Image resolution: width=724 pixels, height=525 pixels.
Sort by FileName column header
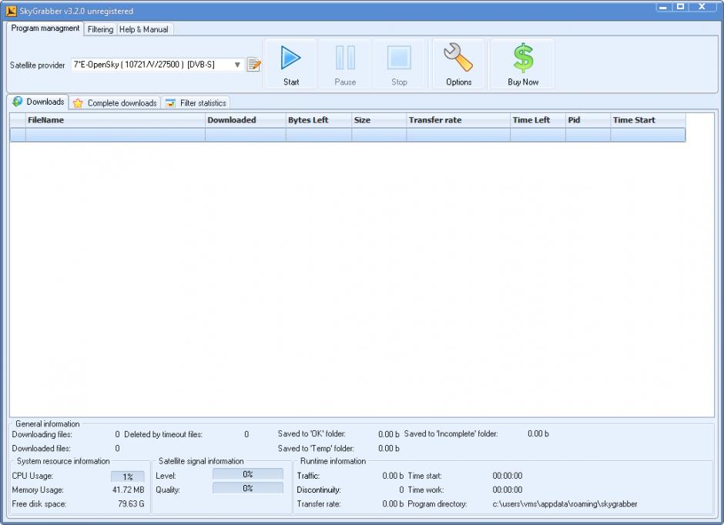tap(116, 120)
